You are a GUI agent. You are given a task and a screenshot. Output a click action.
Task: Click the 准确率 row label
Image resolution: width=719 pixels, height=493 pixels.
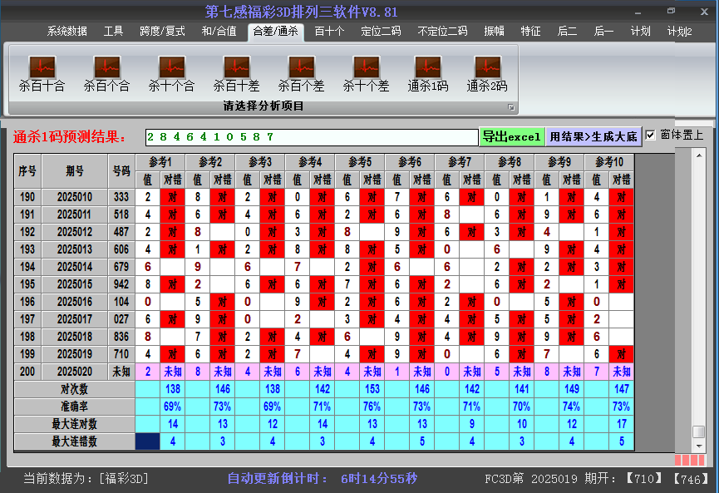[74, 407]
